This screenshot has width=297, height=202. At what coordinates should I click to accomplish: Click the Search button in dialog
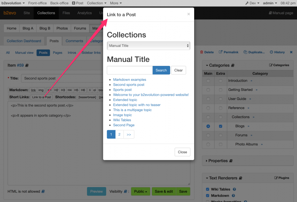(x=161, y=70)
